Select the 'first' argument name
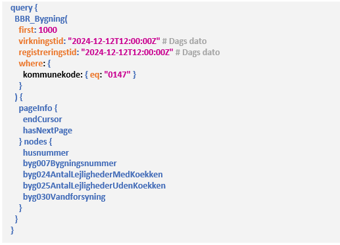This screenshot has height=245, width=340. (x=26, y=30)
